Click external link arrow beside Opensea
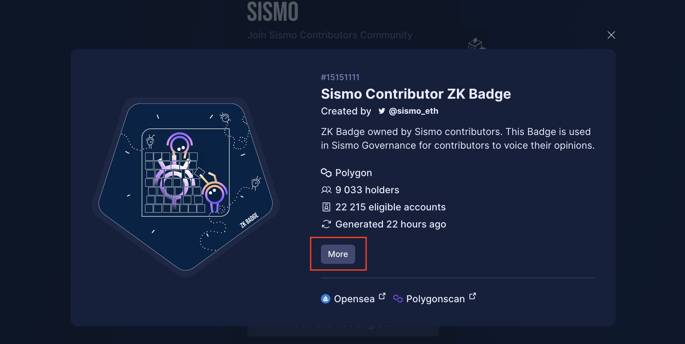 click(x=382, y=296)
